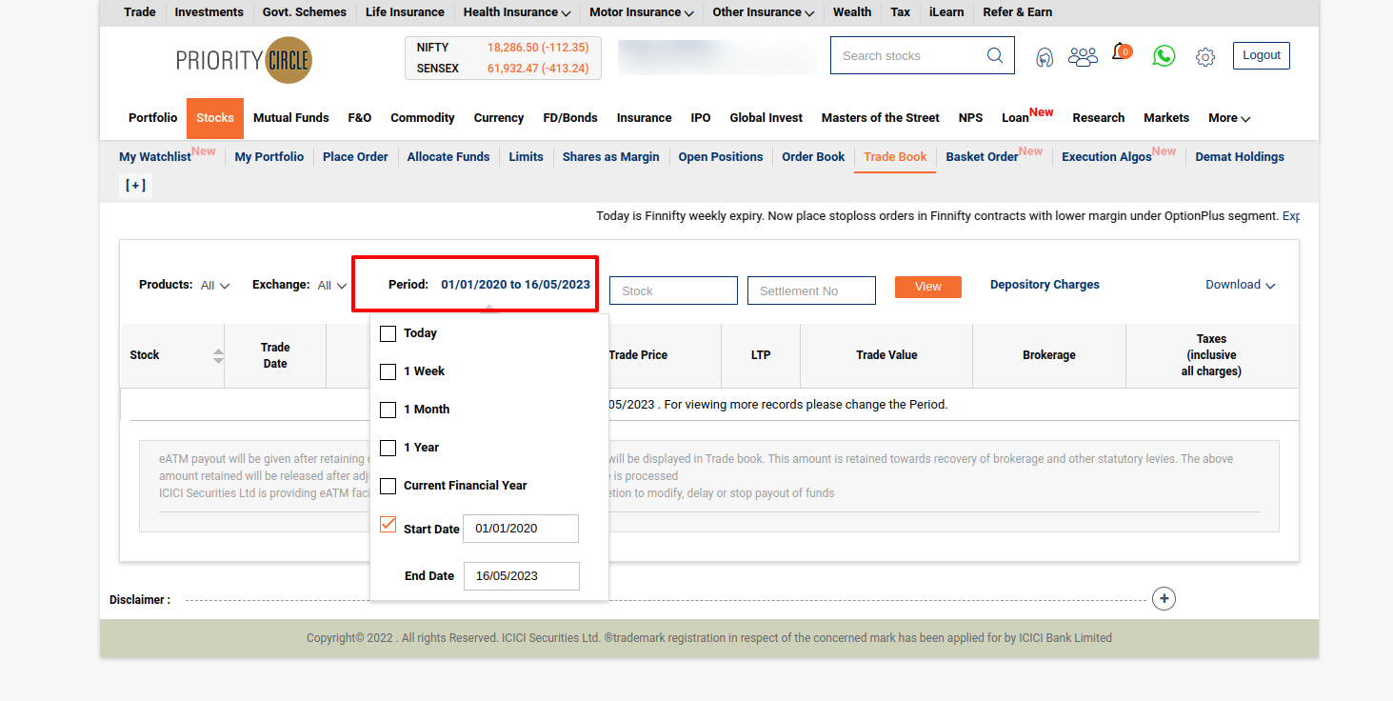Open the group of people icon

click(1083, 57)
